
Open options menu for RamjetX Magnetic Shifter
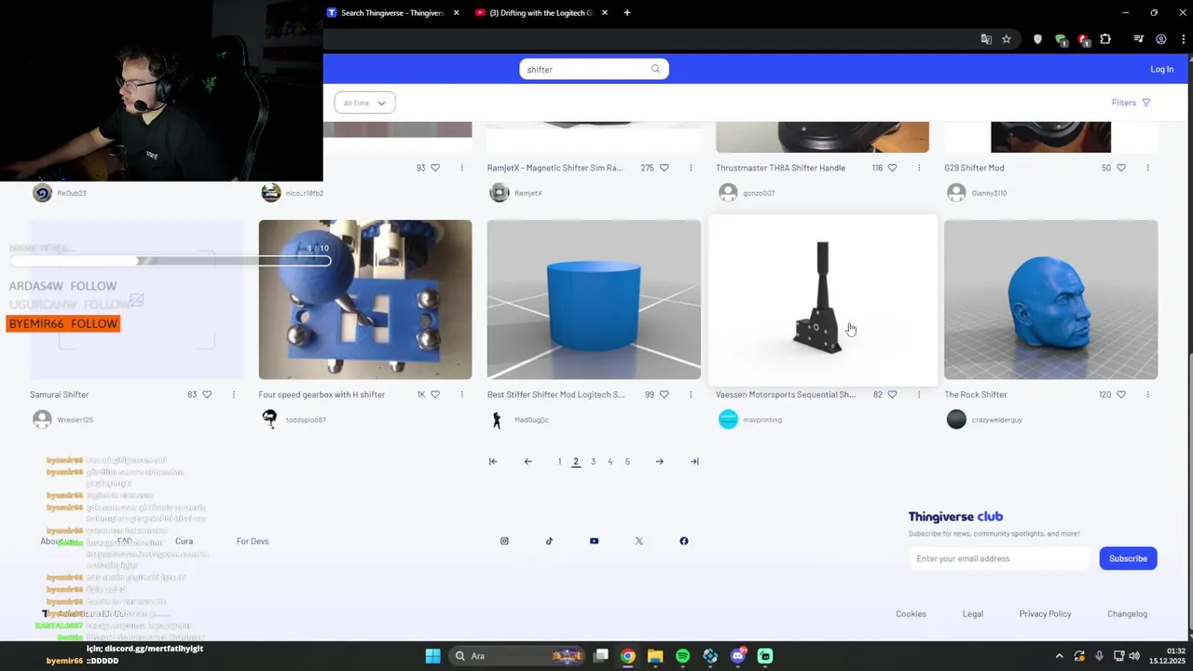691,168
